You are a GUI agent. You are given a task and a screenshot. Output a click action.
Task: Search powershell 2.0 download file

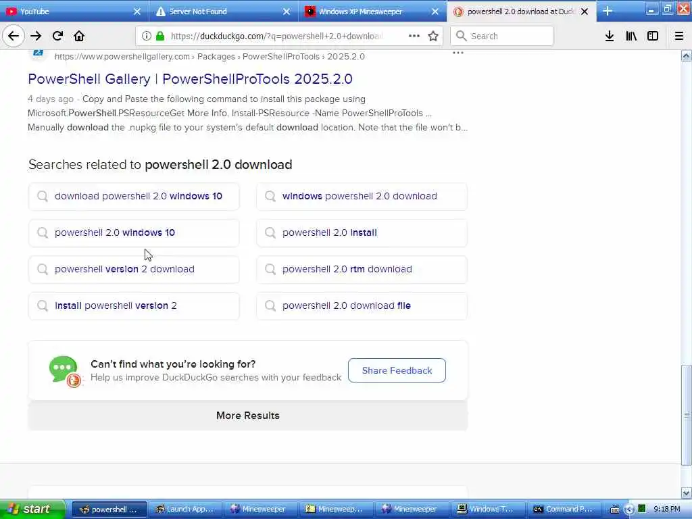pos(362,306)
